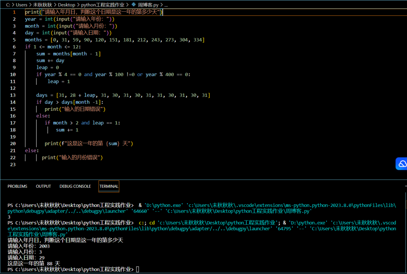Viewport: 407px width, 274px height.
Task: Click terminal line '请输入月份: 3'
Action: tap(24, 252)
